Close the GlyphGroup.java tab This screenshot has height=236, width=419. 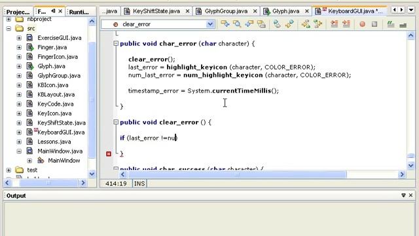tap(255, 11)
